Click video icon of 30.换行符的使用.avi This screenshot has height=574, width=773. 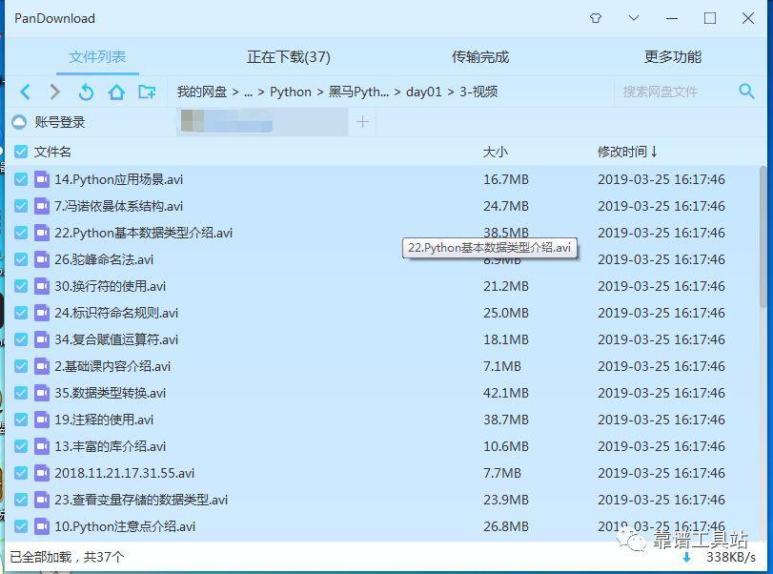(42, 285)
